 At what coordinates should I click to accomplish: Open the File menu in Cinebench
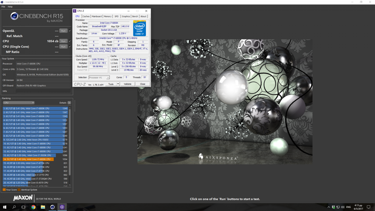coord(3,7)
